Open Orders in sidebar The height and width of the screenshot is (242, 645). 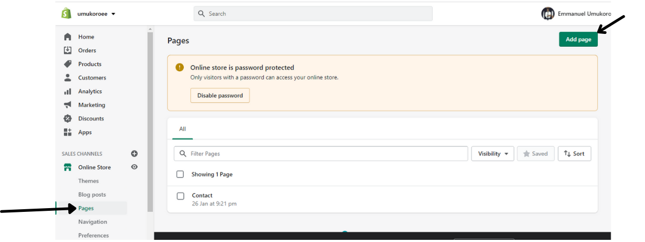[87, 51]
